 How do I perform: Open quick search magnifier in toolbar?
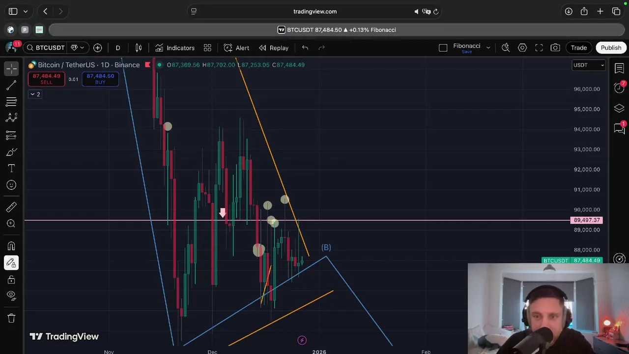point(505,48)
